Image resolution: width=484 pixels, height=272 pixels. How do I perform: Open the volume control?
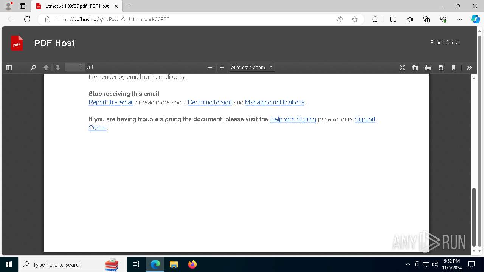(435, 264)
